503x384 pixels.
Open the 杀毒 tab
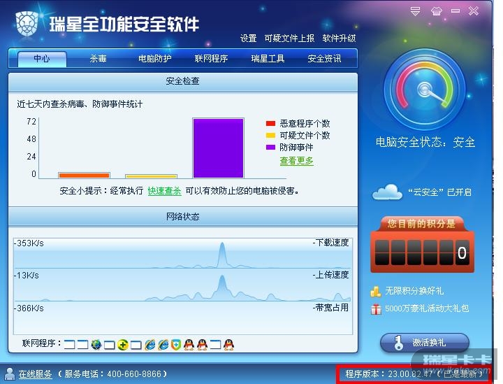point(99,59)
